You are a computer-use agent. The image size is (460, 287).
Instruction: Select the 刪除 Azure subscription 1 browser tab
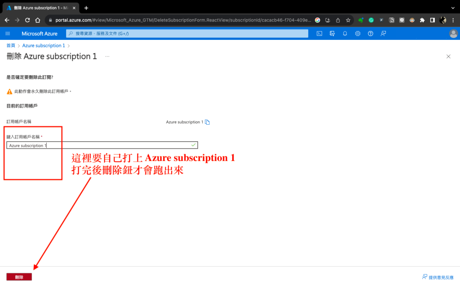[x=40, y=8]
